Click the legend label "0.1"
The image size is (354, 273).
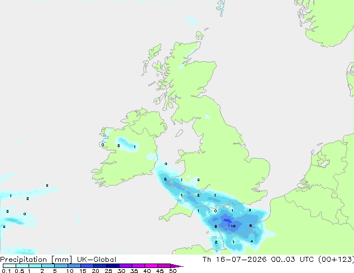coord(6,271)
